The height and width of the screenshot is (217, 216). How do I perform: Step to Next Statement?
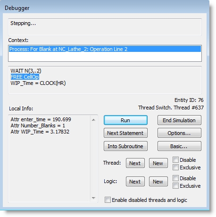[x=125, y=133]
